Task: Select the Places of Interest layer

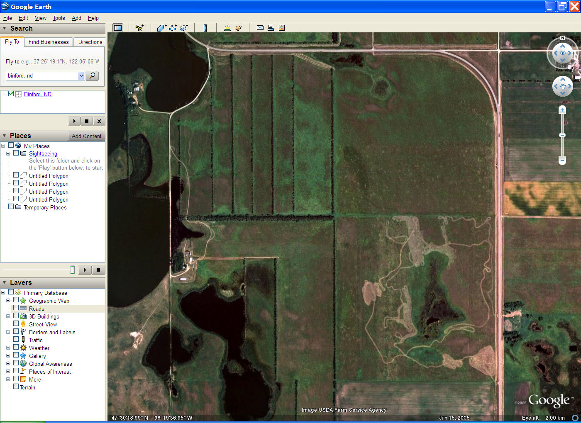Action: [x=50, y=372]
